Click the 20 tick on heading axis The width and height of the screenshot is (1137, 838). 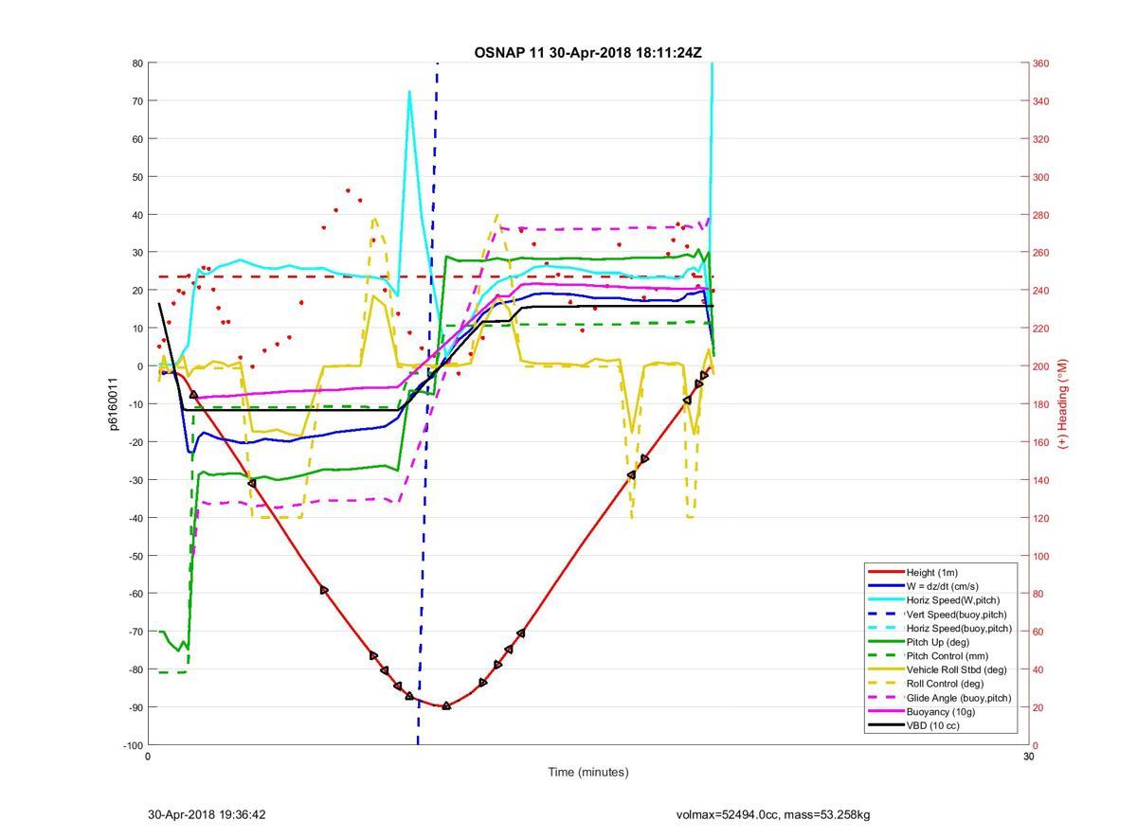(1038, 707)
